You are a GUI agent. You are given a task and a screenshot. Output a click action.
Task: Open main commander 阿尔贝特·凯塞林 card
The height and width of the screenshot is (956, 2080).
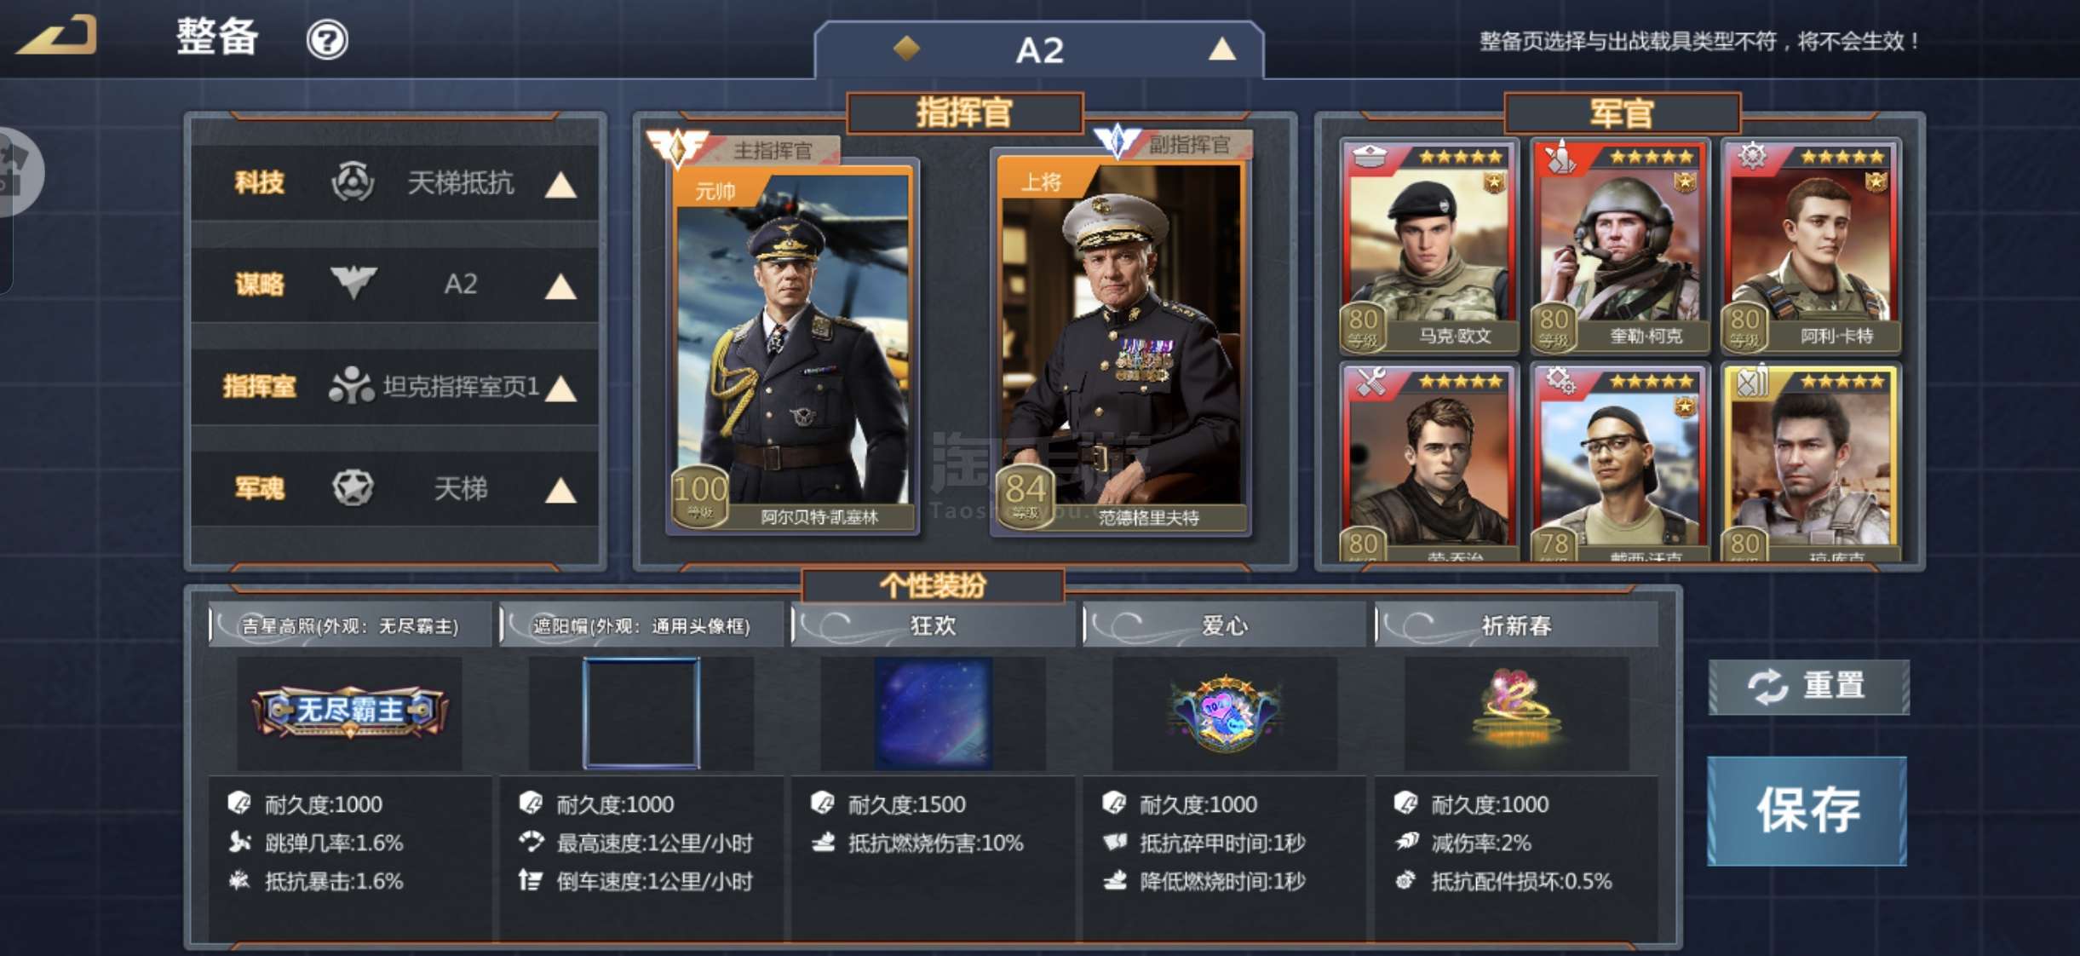(793, 348)
